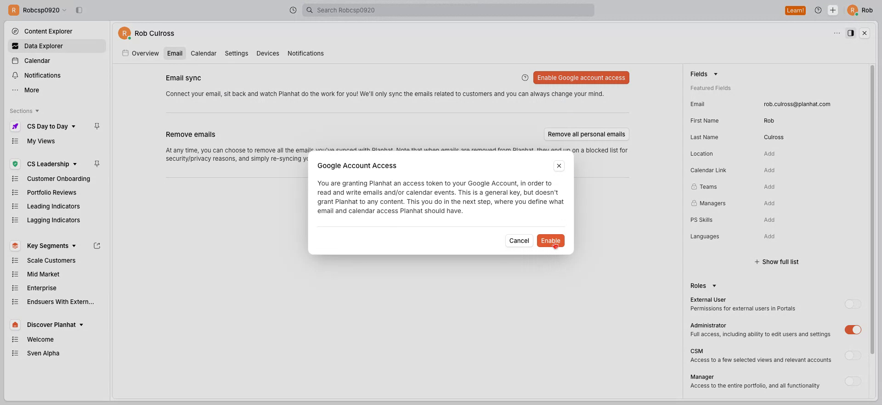Switch to the Calendar tab
882x405 pixels.
point(204,53)
